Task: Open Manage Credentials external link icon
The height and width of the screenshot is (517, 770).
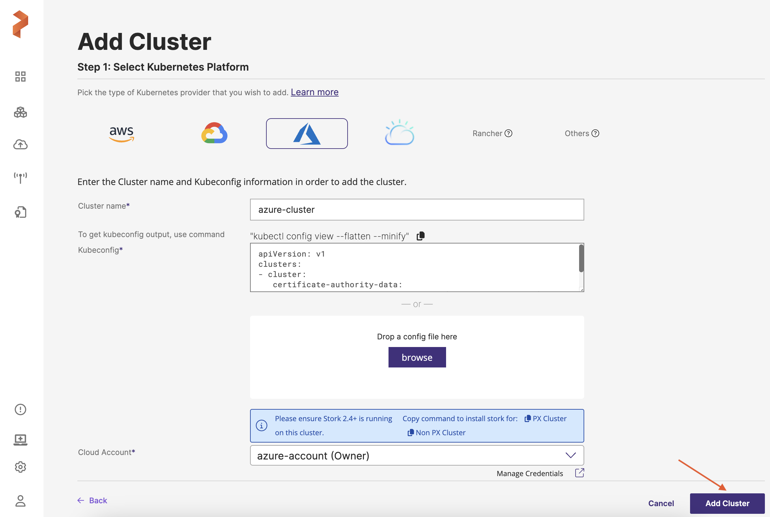Action: (579, 473)
